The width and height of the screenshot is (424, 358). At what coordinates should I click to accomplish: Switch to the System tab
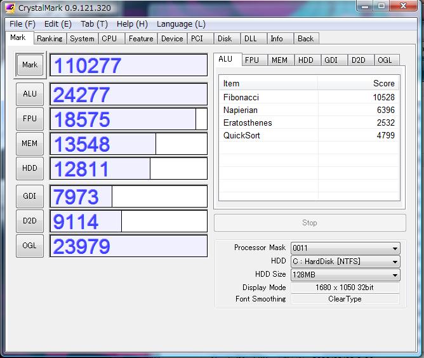[x=82, y=39]
